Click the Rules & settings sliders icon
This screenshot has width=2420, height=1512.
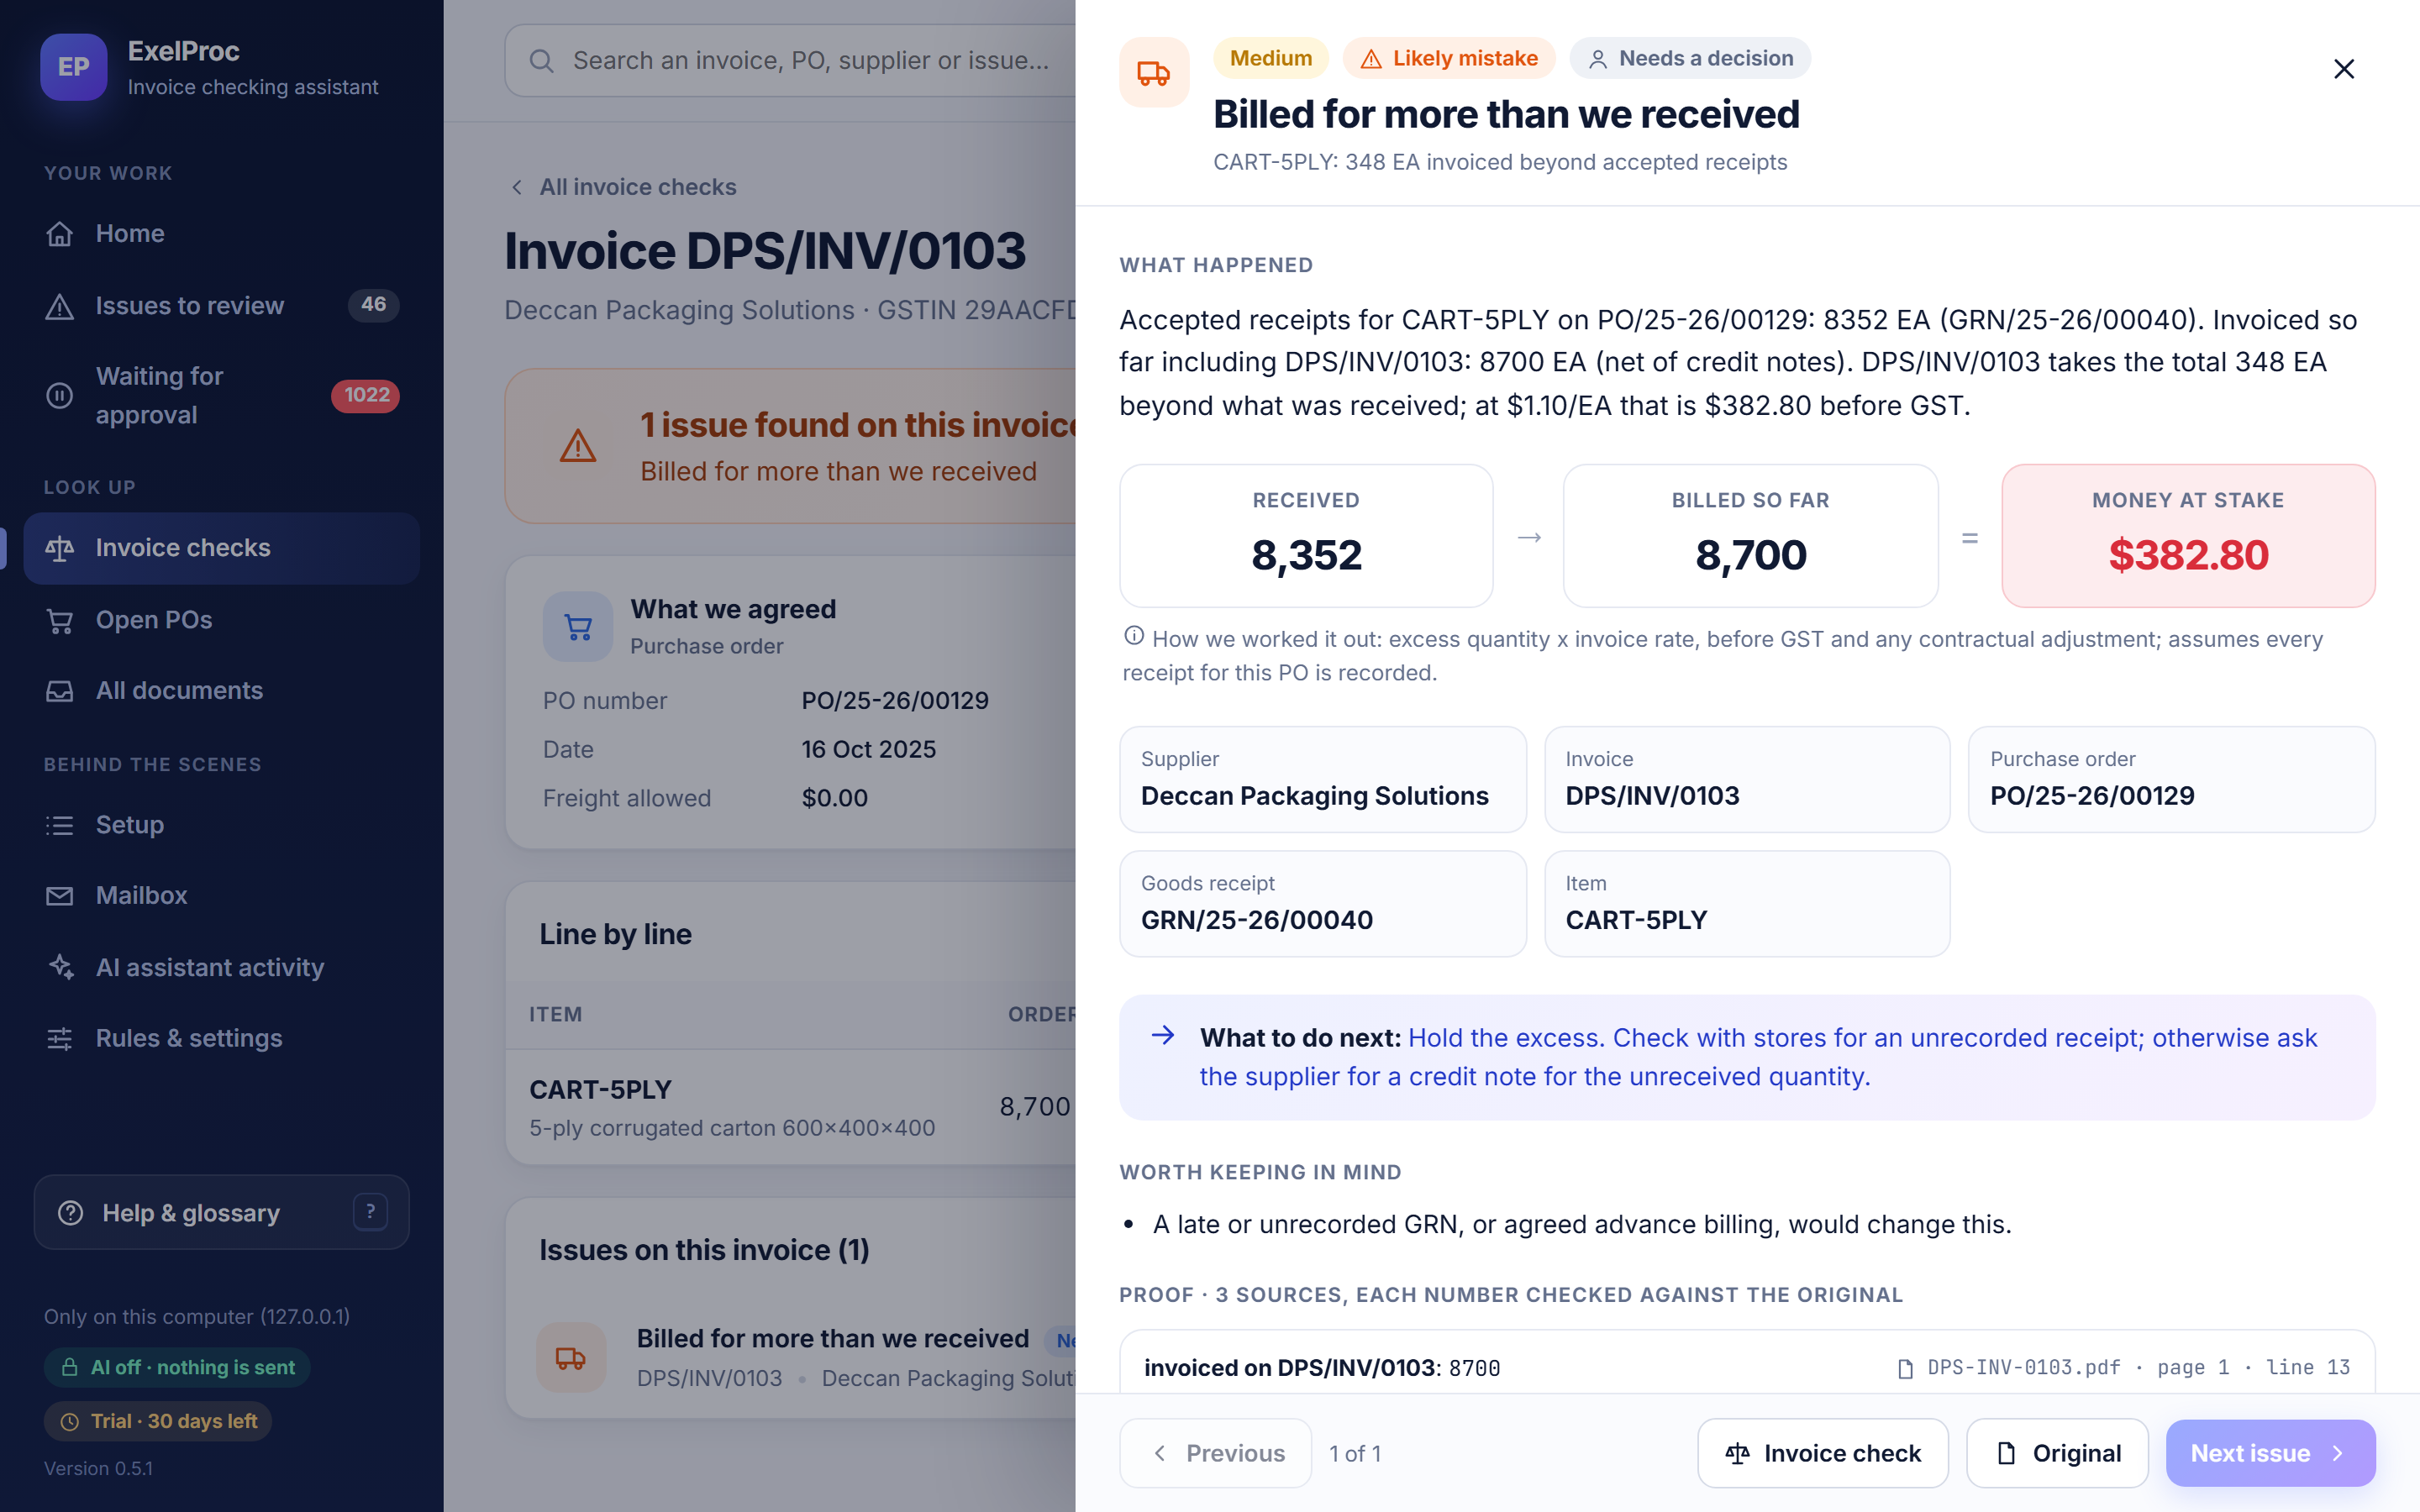tap(60, 1039)
